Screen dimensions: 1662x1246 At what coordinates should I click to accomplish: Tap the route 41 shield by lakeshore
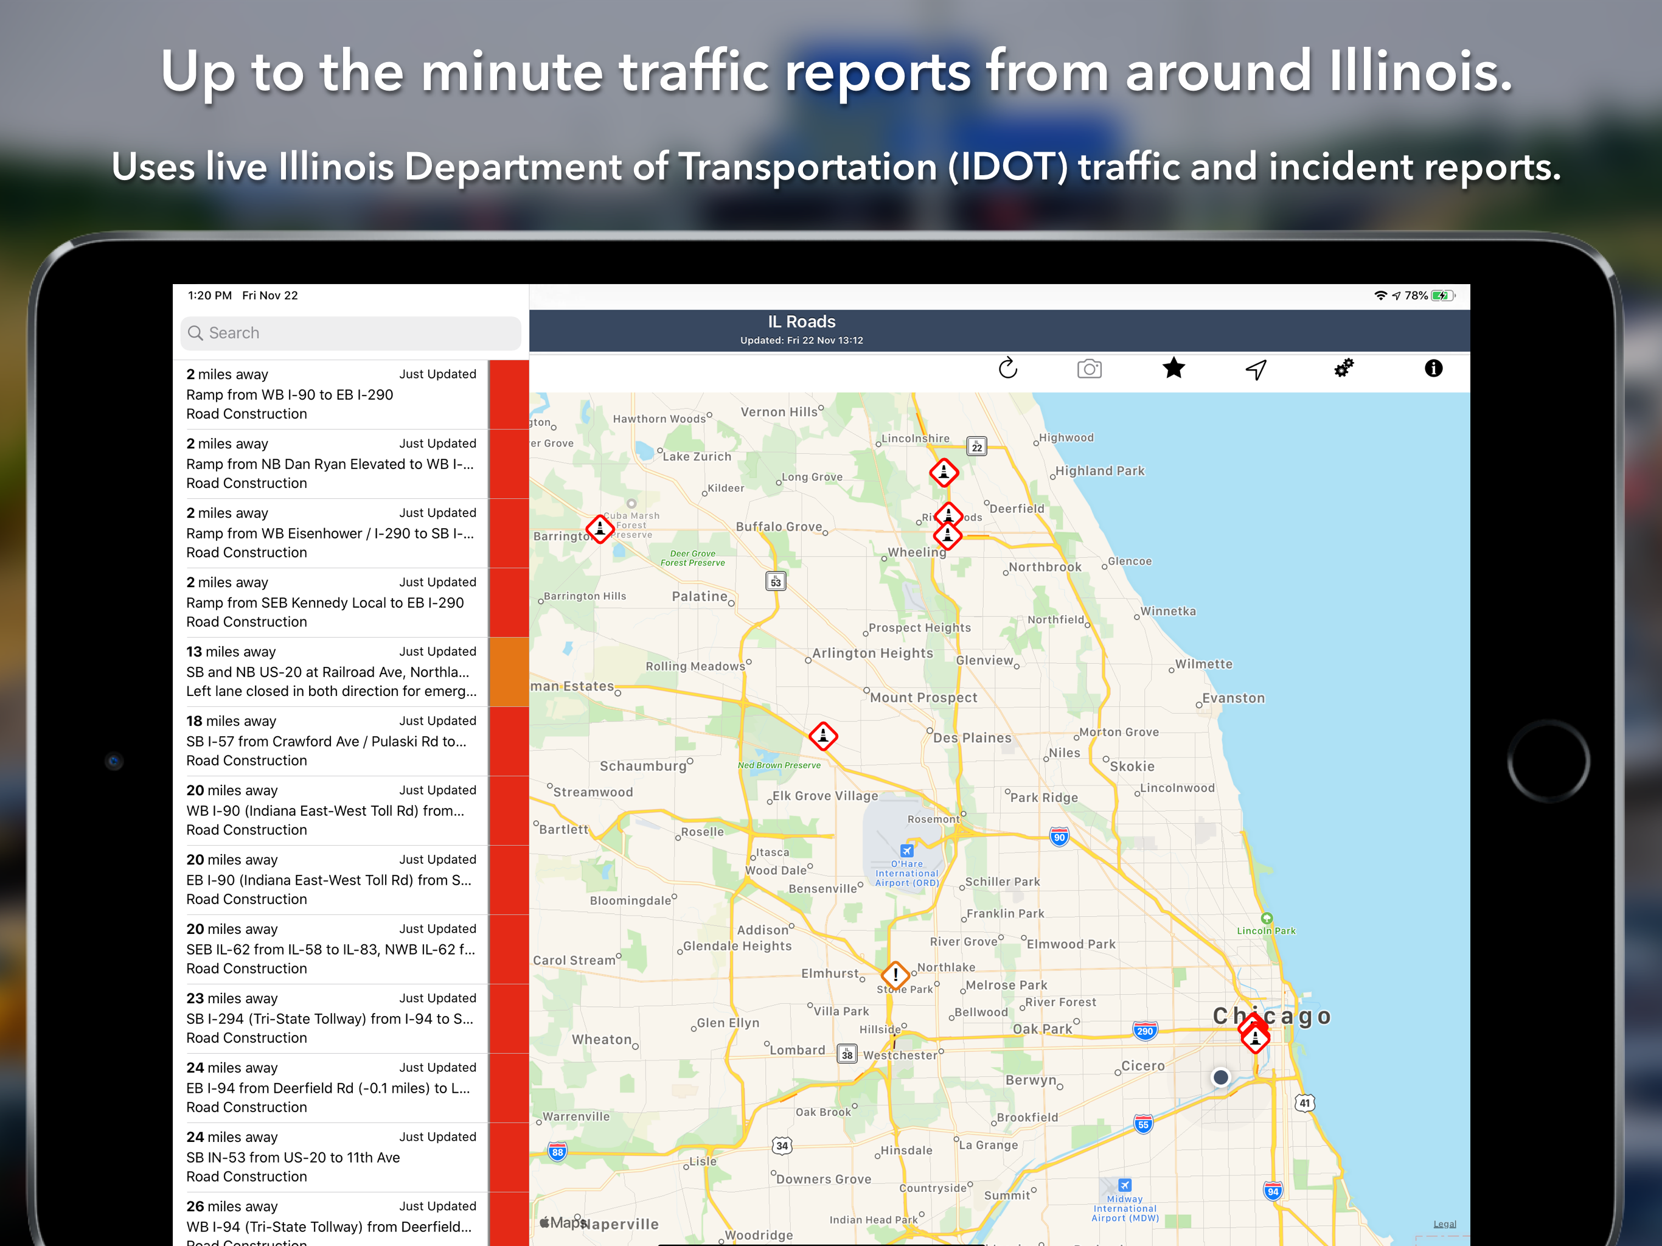[x=1304, y=1103]
